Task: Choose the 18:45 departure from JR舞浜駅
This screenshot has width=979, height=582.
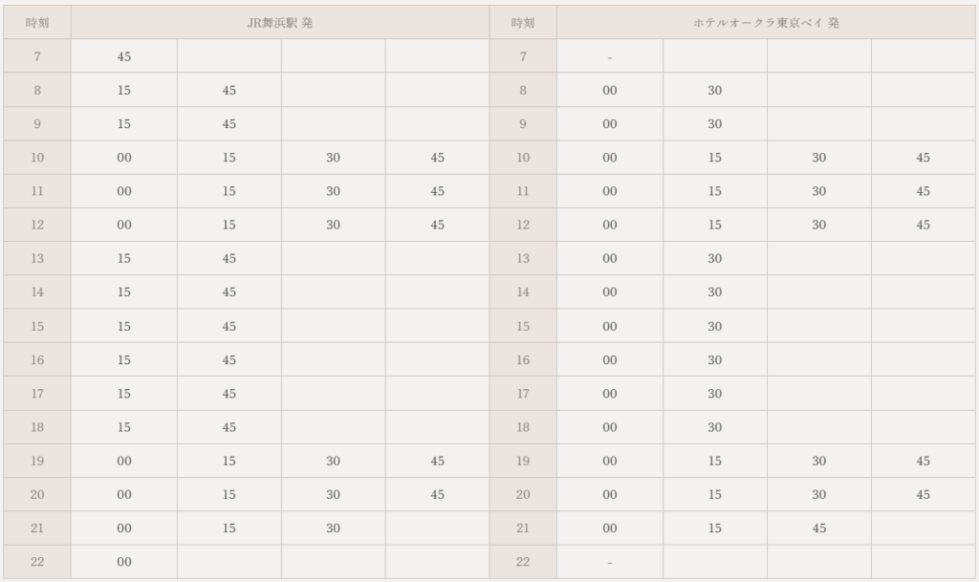Action: [x=229, y=427]
